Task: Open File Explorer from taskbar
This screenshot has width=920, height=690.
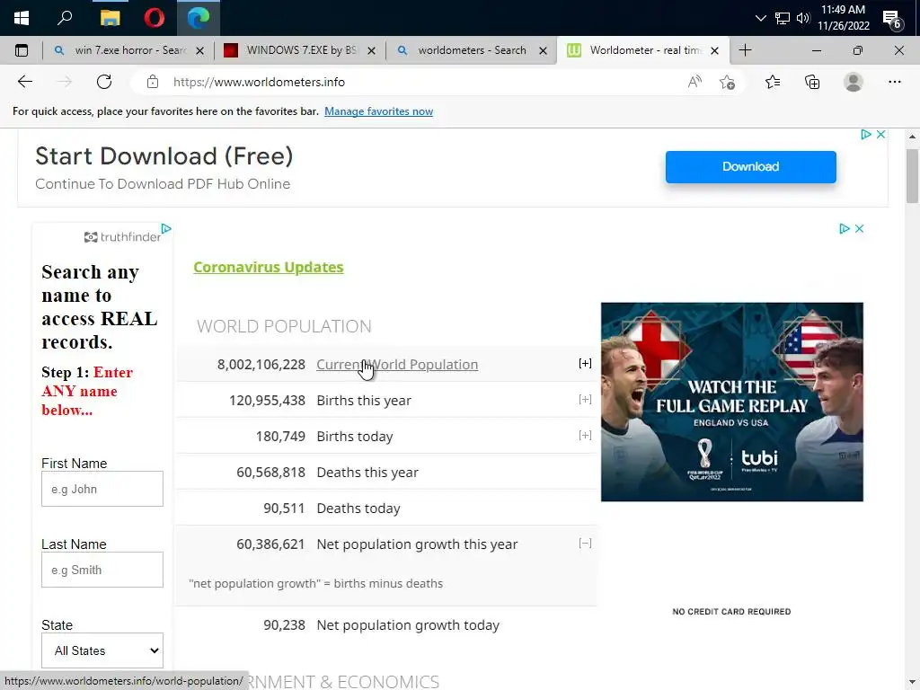Action: [110, 18]
